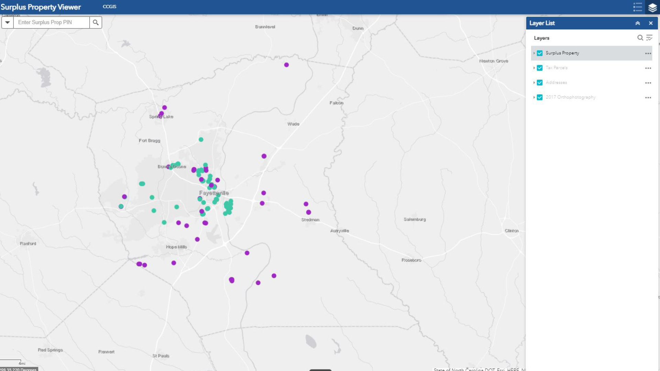The height and width of the screenshot is (371, 660).
Task: Open Surplus Property layer options menu
Action: pos(648,53)
